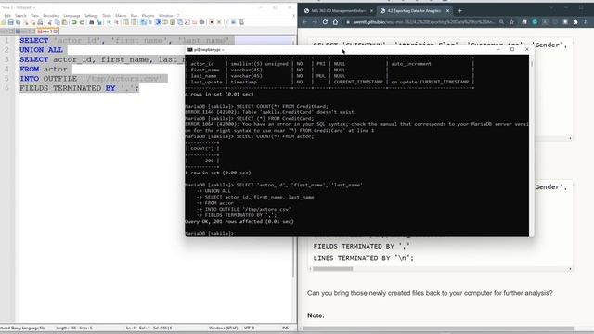Click the browser Home icon
This screenshot has width=594, height=334.
click(x=335, y=22)
